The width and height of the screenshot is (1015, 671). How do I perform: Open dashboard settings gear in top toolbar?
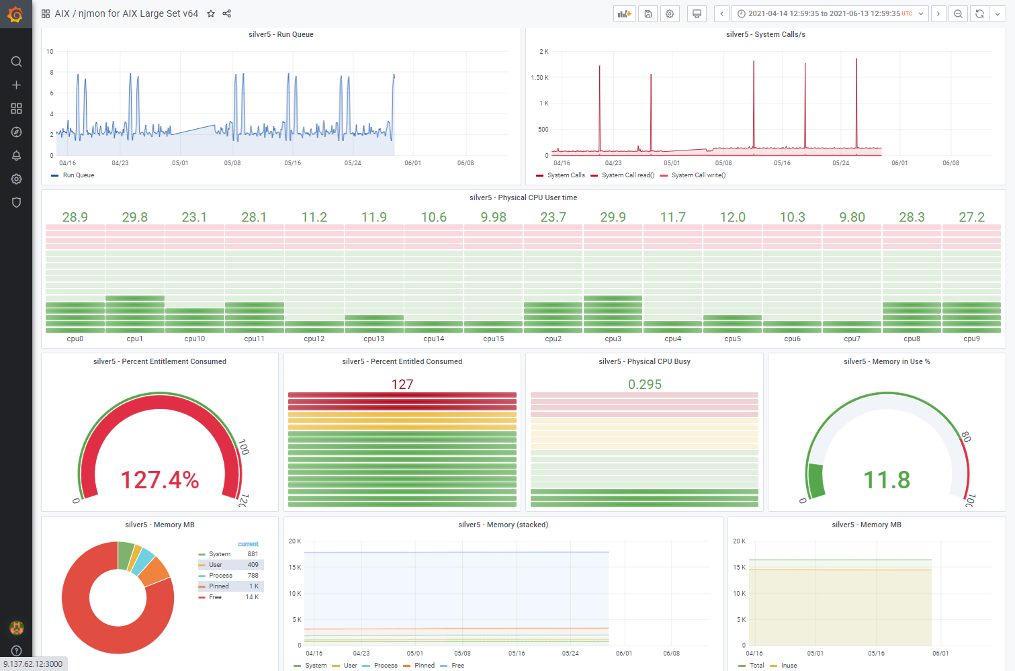[x=670, y=13]
